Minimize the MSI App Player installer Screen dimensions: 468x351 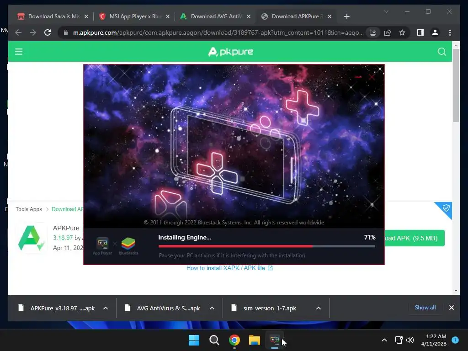click(358, 77)
